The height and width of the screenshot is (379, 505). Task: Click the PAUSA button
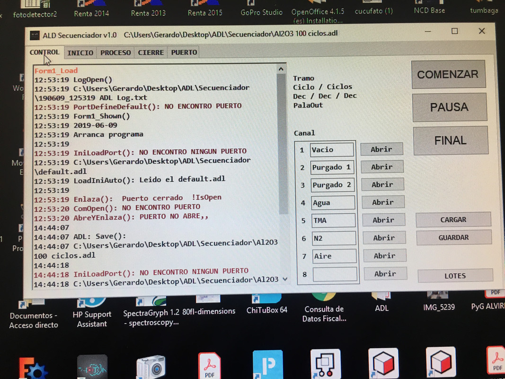click(449, 108)
